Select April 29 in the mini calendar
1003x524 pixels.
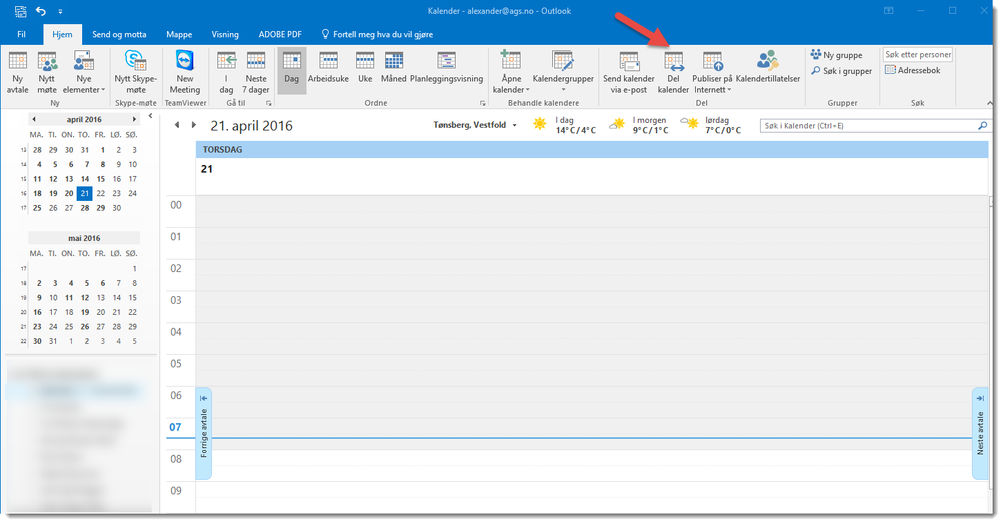(x=101, y=208)
